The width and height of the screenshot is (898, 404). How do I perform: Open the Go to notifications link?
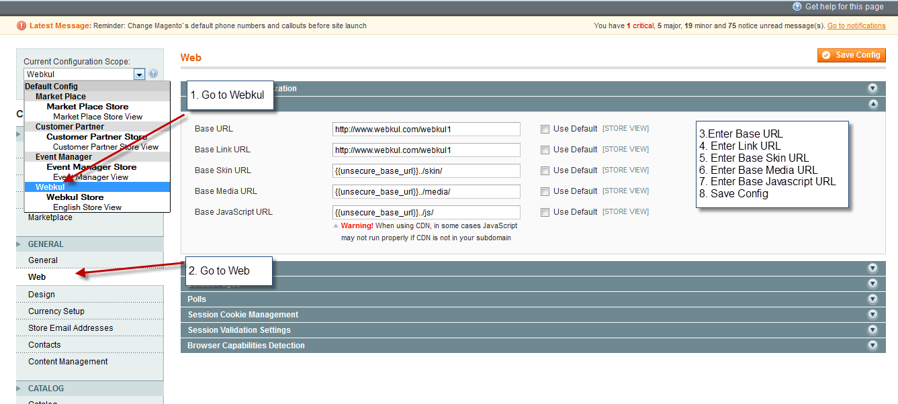coord(856,26)
